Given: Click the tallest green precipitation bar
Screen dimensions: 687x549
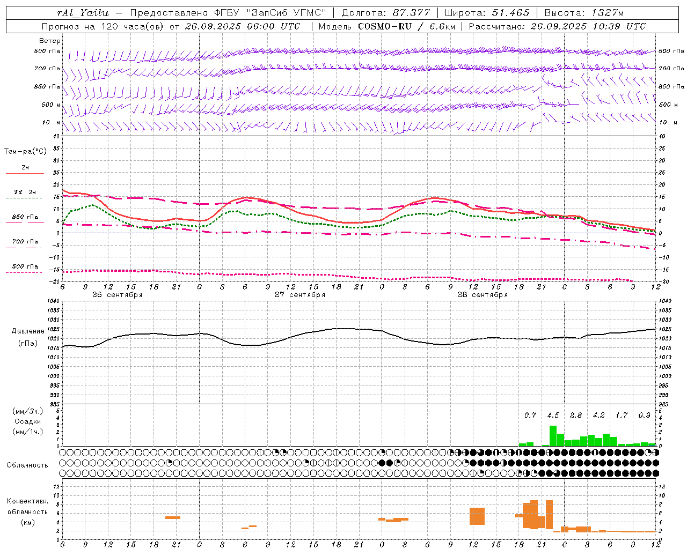Looking at the screenshot, I should (553, 436).
